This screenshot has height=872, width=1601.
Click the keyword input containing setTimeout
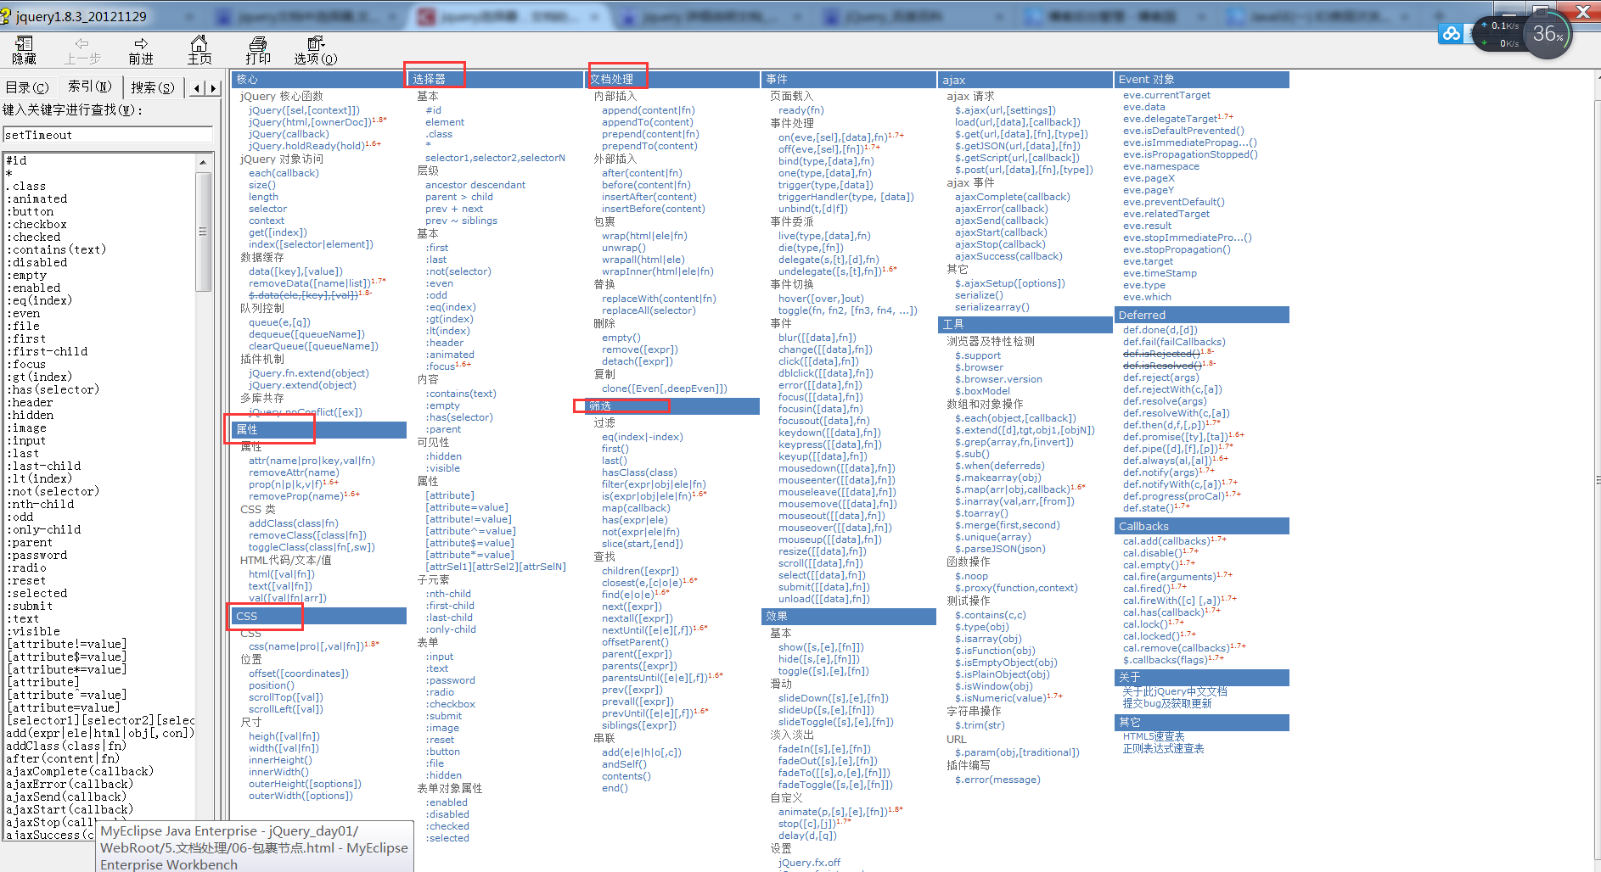[x=108, y=135]
